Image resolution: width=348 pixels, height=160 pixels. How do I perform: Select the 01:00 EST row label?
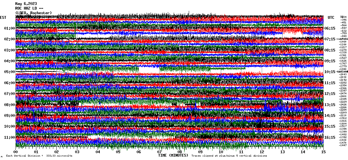[x=9, y=28]
